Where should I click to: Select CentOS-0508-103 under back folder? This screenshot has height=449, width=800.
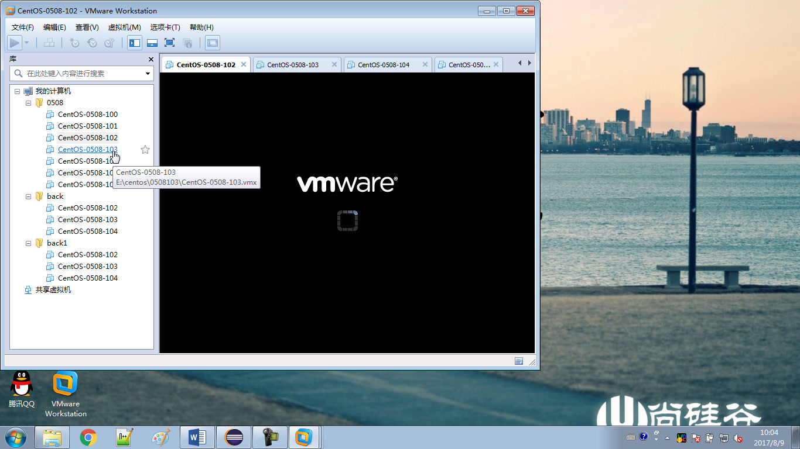tap(88, 220)
